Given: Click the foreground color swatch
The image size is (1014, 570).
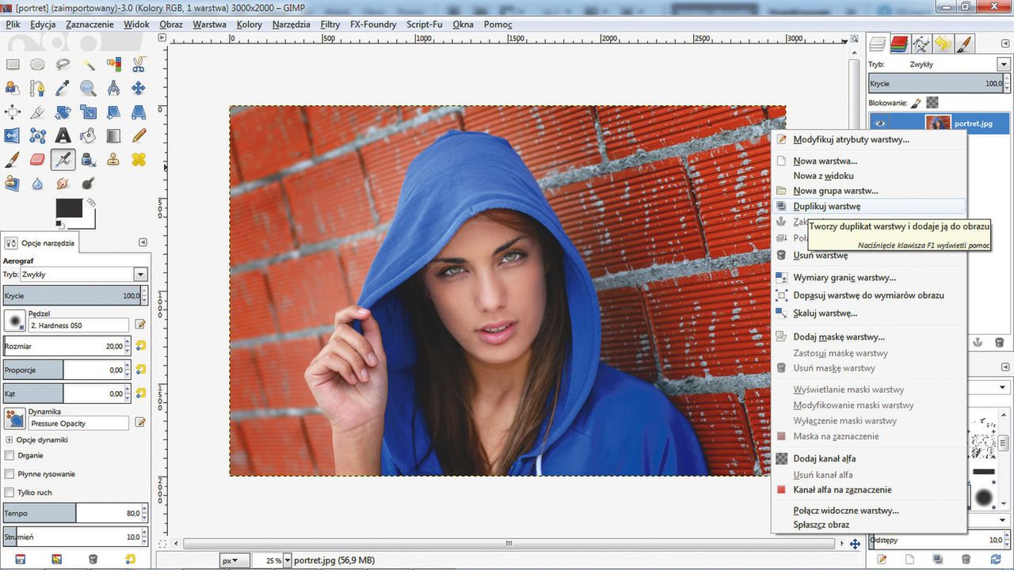Looking at the screenshot, I should pos(69,208).
